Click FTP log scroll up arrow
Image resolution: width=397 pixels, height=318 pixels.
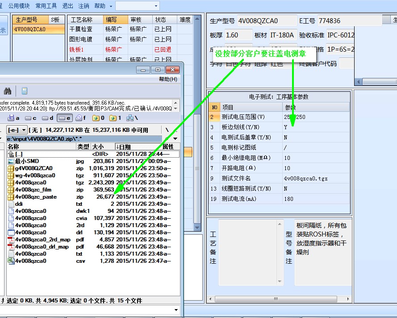coord(176,103)
